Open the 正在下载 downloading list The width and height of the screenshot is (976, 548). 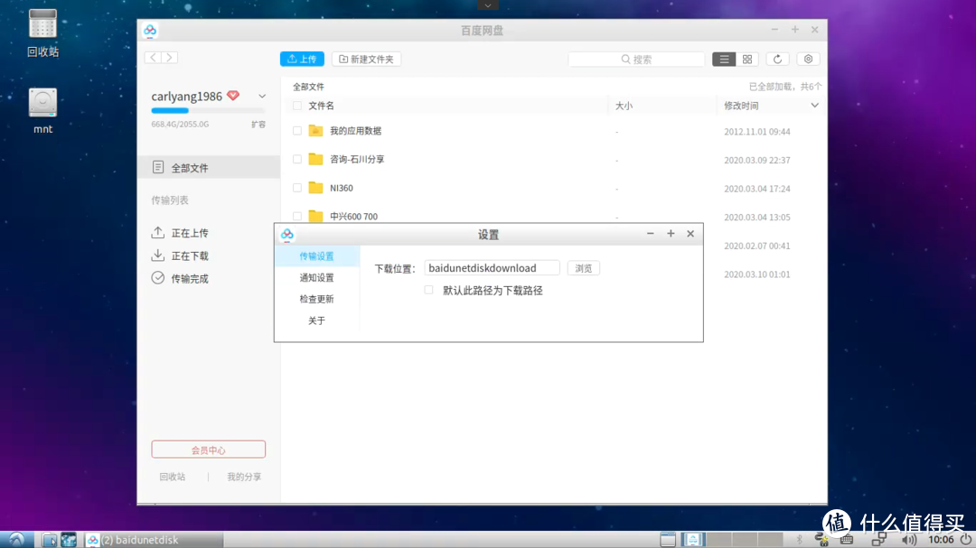pyautogui.click(x=189, y=255)
